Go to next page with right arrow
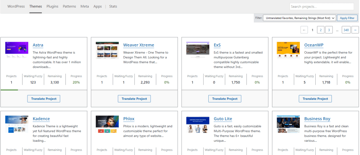This screenshot has width=360, height=155. click(x=355, y=30)
